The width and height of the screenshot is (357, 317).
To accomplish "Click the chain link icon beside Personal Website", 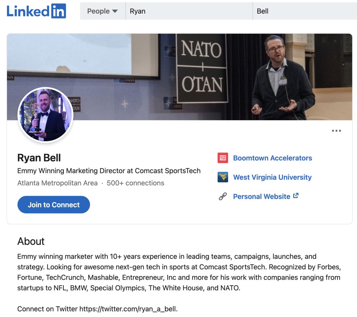I will click(223, 196).
